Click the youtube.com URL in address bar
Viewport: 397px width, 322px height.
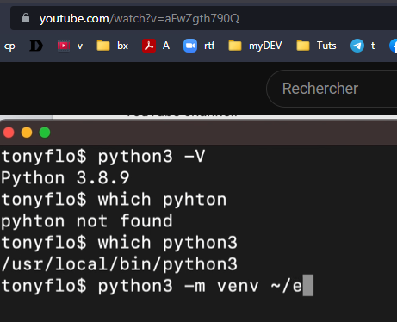click(140, 19)
